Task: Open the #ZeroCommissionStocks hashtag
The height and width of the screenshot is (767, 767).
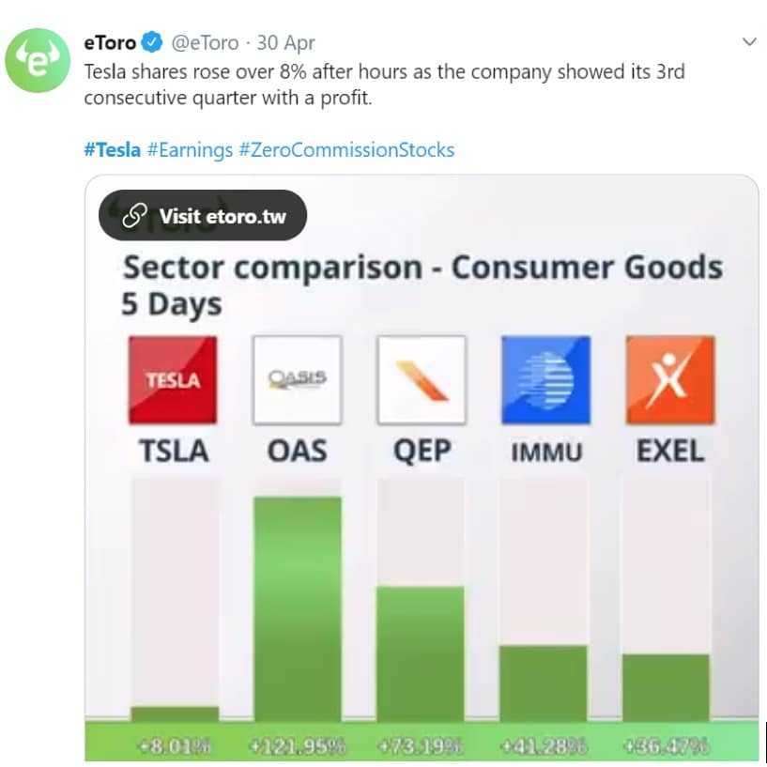Action: click(346, 149)
